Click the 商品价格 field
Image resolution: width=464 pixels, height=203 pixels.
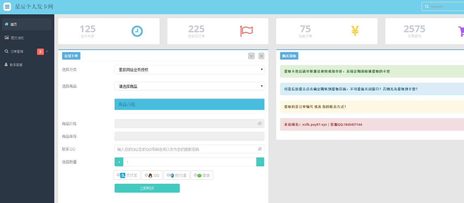click(189, 123)
